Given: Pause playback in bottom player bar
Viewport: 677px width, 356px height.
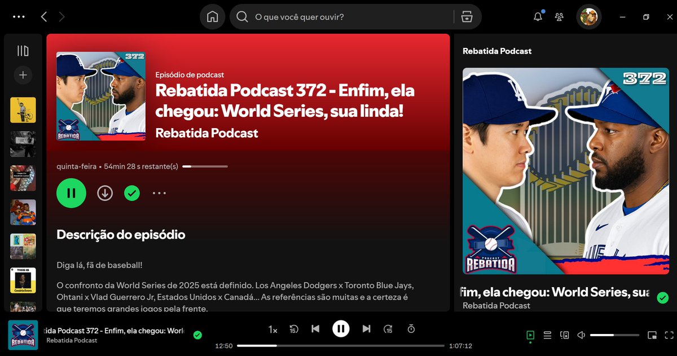Looking at the screenshot, I should click(x=341, y=328).
